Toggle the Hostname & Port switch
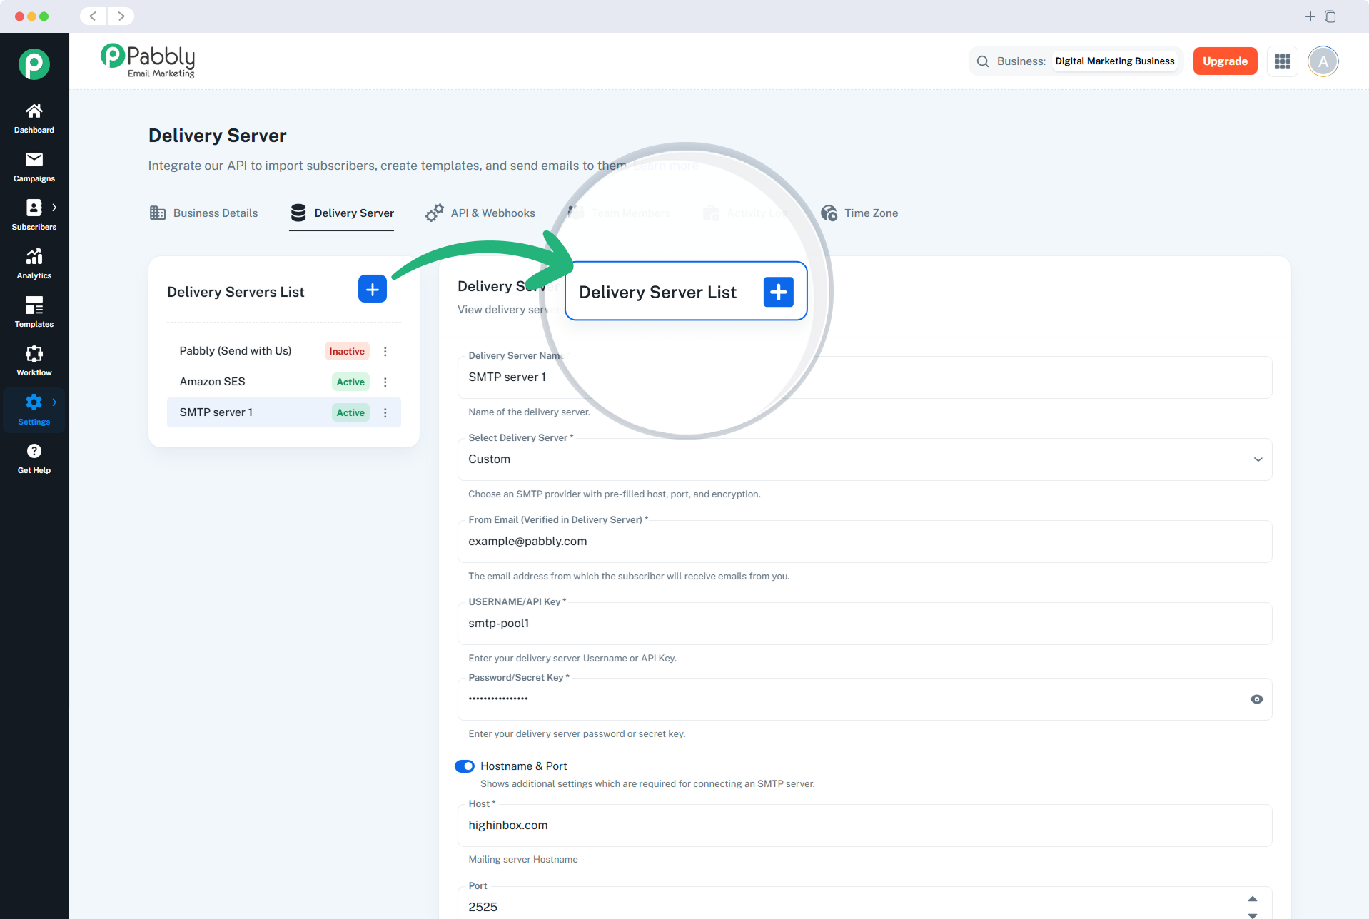This screenshot has height=919, width=1369. (x=465, y=766)
